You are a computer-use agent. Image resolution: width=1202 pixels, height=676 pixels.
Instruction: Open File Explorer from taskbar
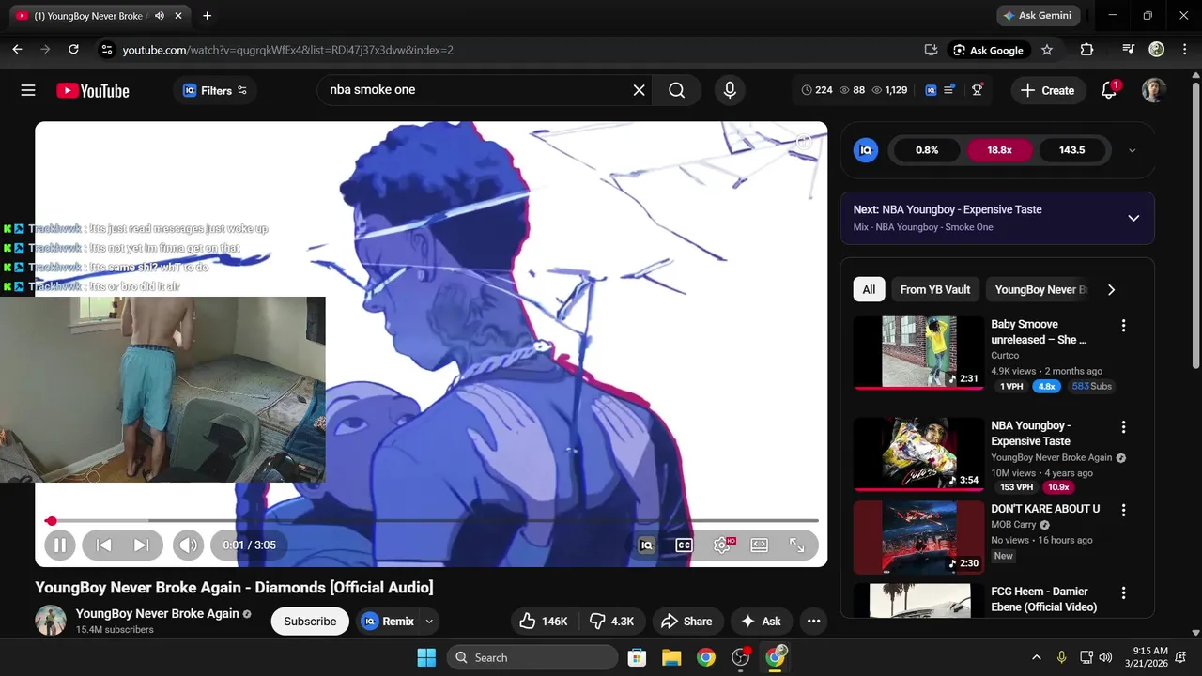click(670, 657)
